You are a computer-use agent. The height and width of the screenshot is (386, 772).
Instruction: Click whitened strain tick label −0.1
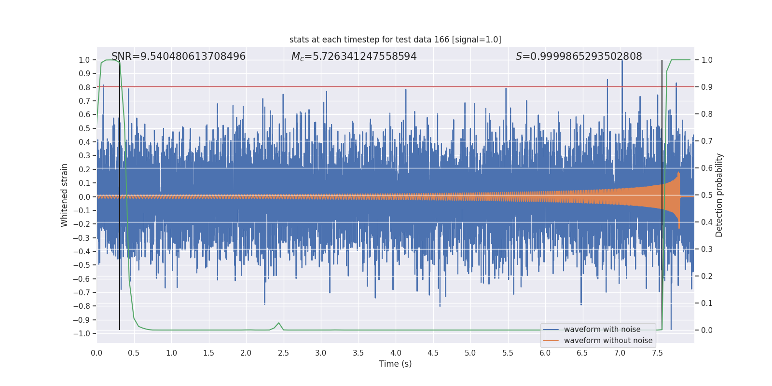tap(82, 210)
